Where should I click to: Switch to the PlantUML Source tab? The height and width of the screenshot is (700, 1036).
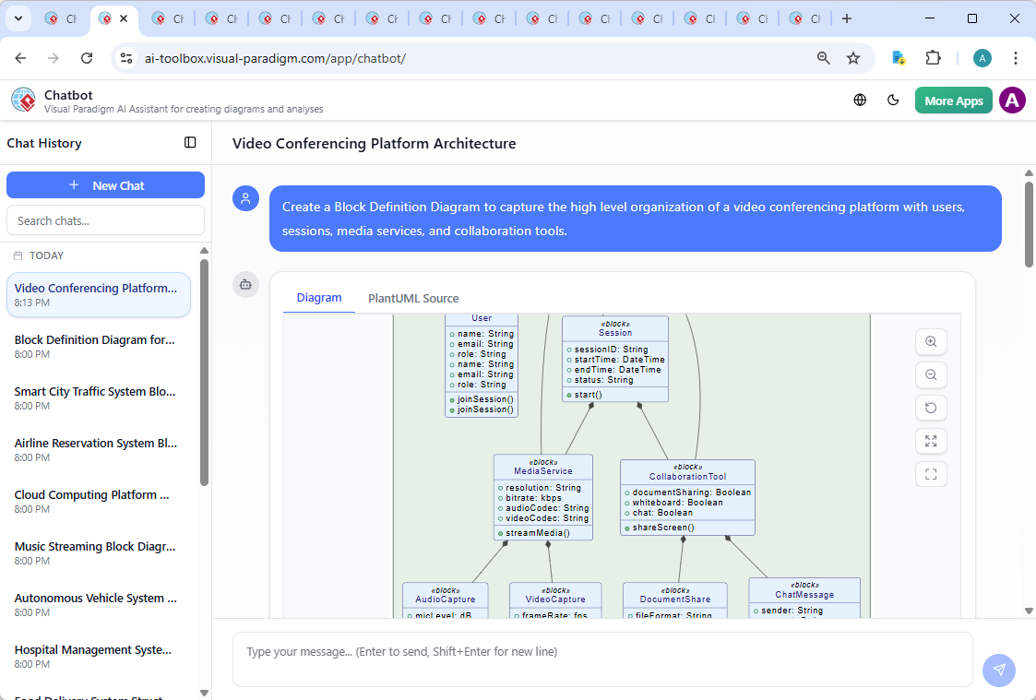[x=412, y=298]
